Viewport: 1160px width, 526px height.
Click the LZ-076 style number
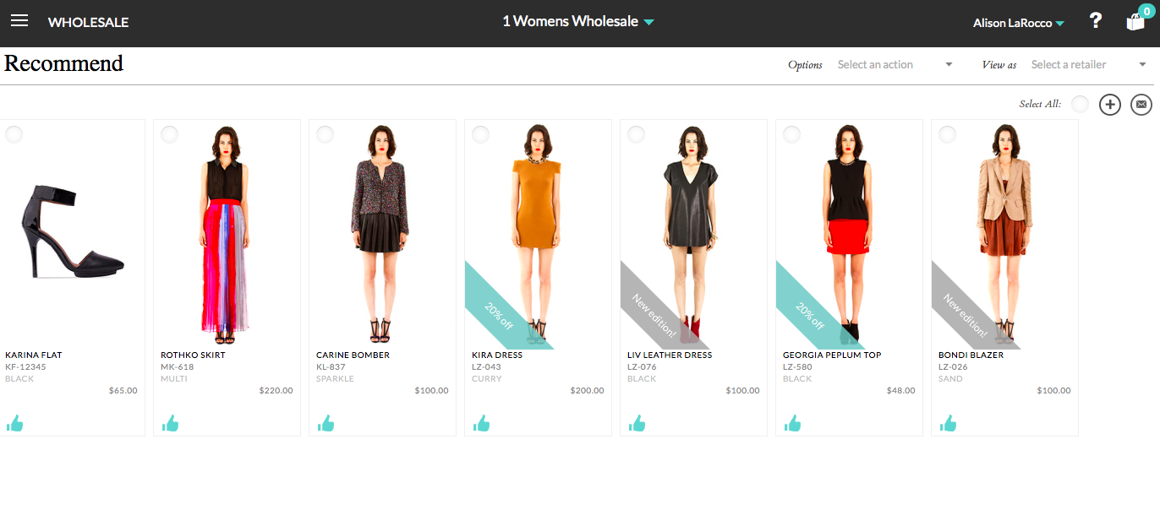tap(643, 366)
